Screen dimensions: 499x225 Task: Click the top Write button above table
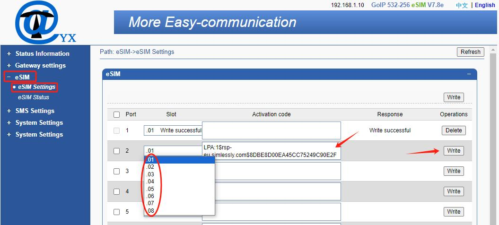tap(454, 97)
